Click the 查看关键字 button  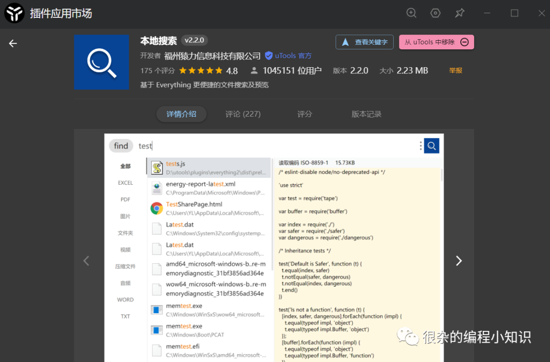pos(365,42)
